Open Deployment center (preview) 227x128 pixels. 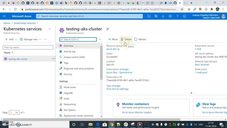78,116
